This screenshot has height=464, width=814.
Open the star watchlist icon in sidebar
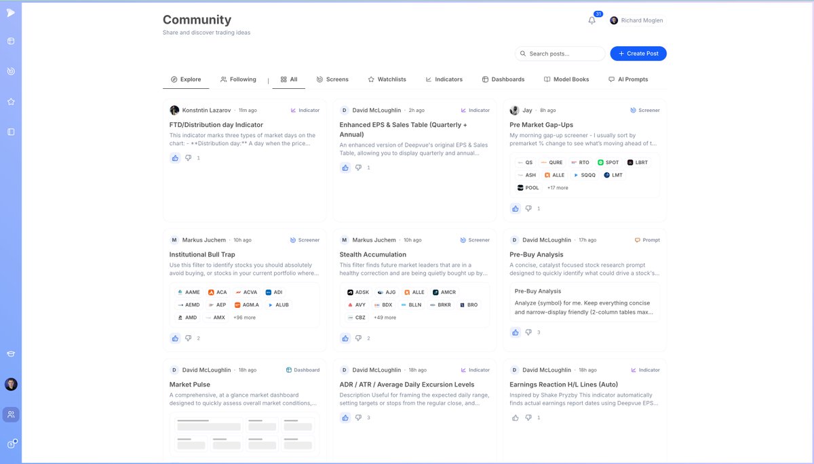[11, 102]
